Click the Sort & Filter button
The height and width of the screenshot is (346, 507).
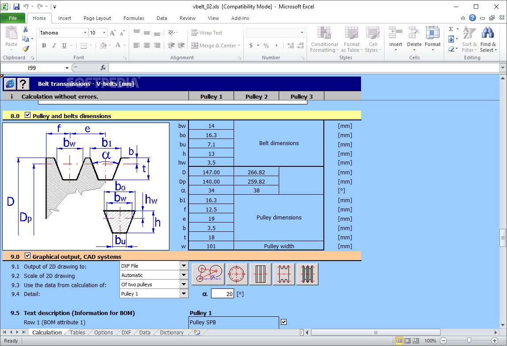click(469, 39)
